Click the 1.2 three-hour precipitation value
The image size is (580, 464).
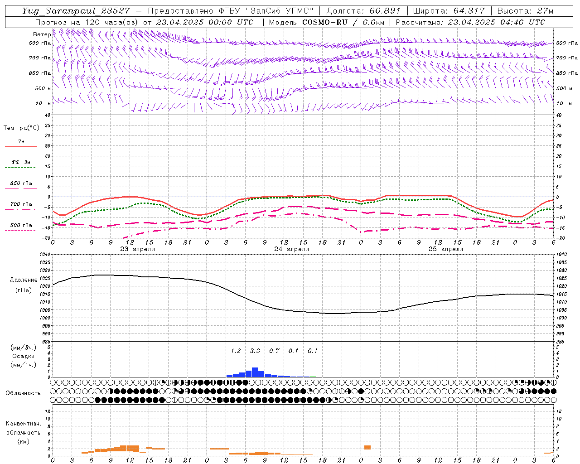(x=236, y=351)
